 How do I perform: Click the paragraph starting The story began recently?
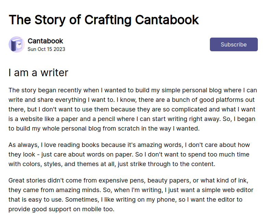tap(132, 109)
